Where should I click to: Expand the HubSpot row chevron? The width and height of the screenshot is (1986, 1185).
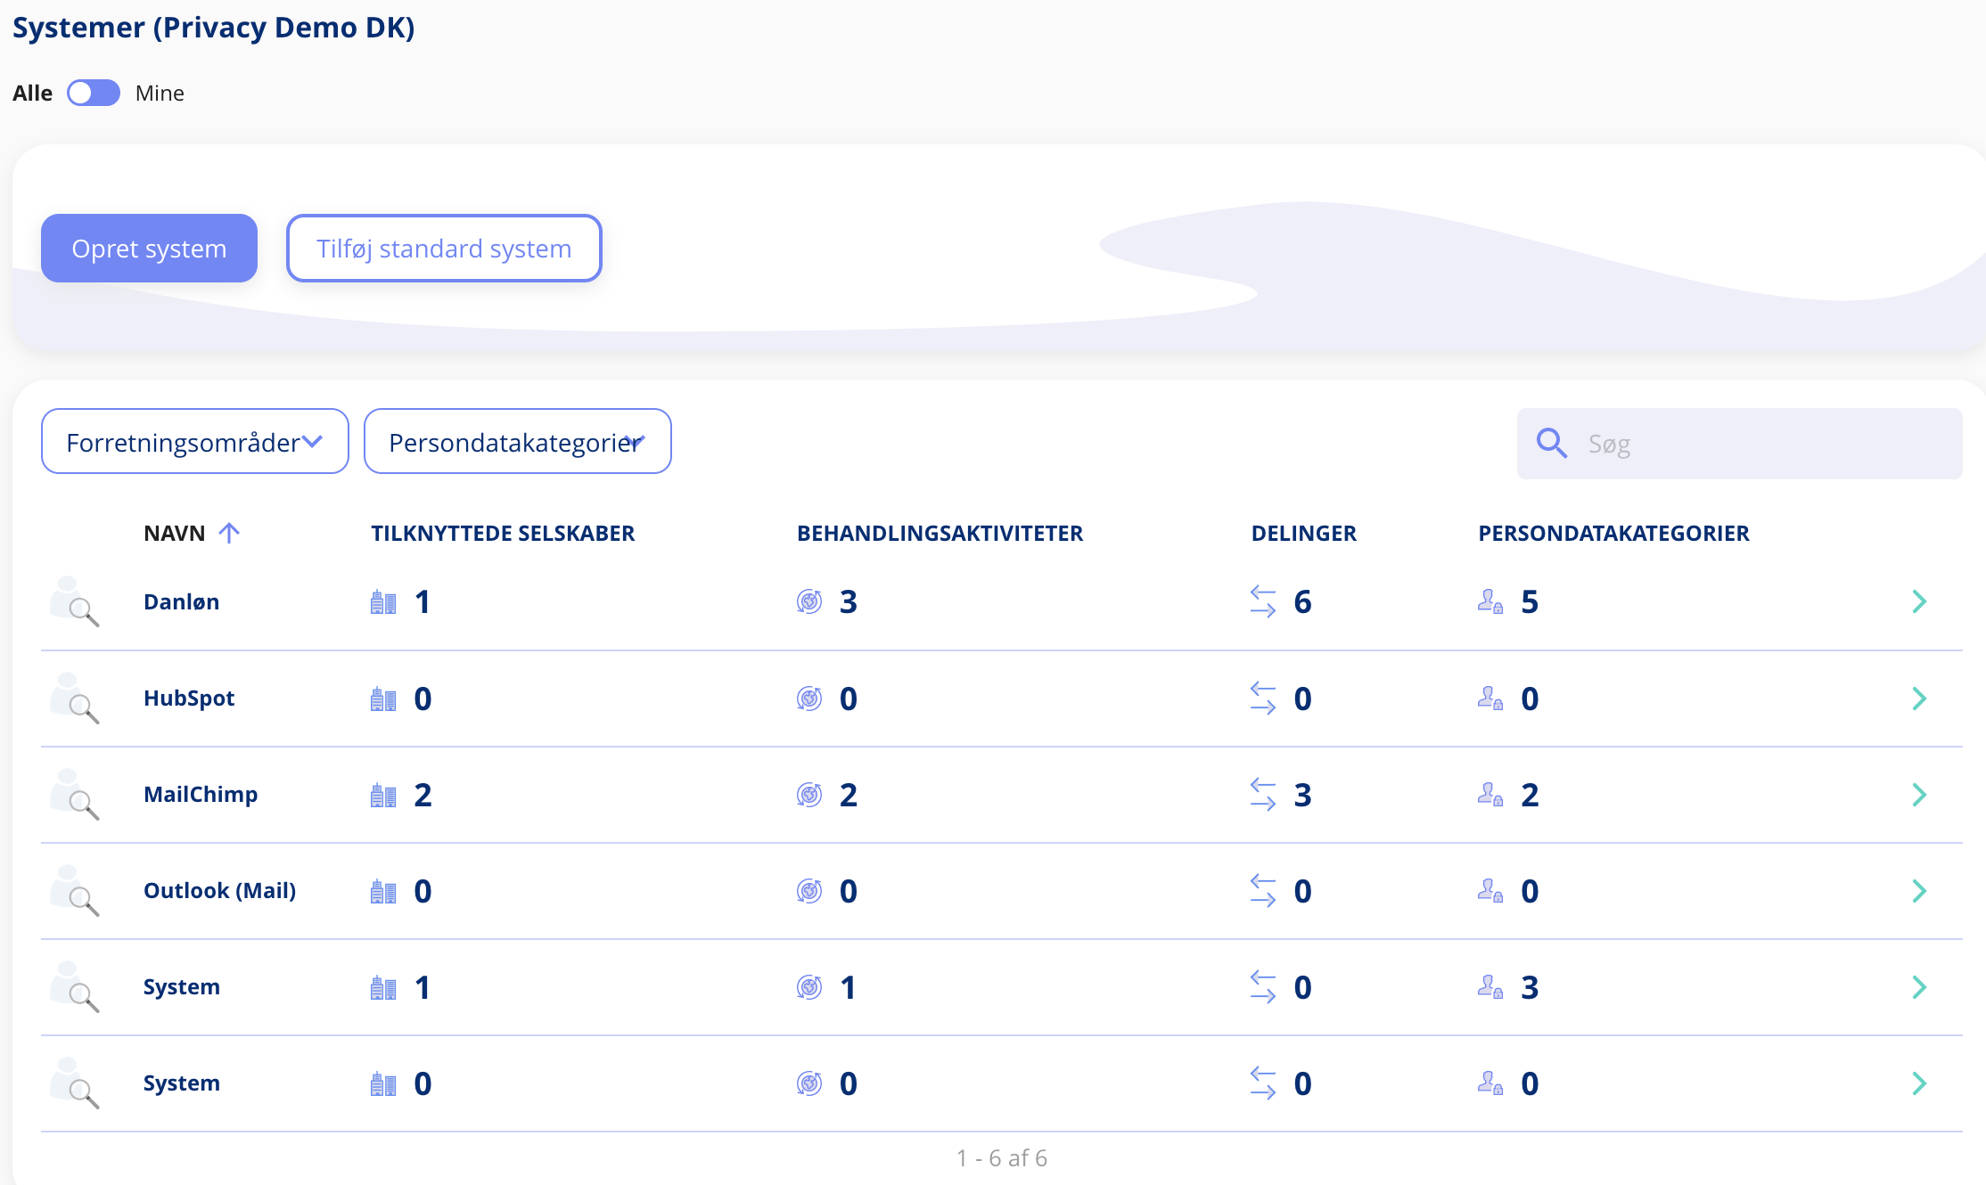[1919, 698]
